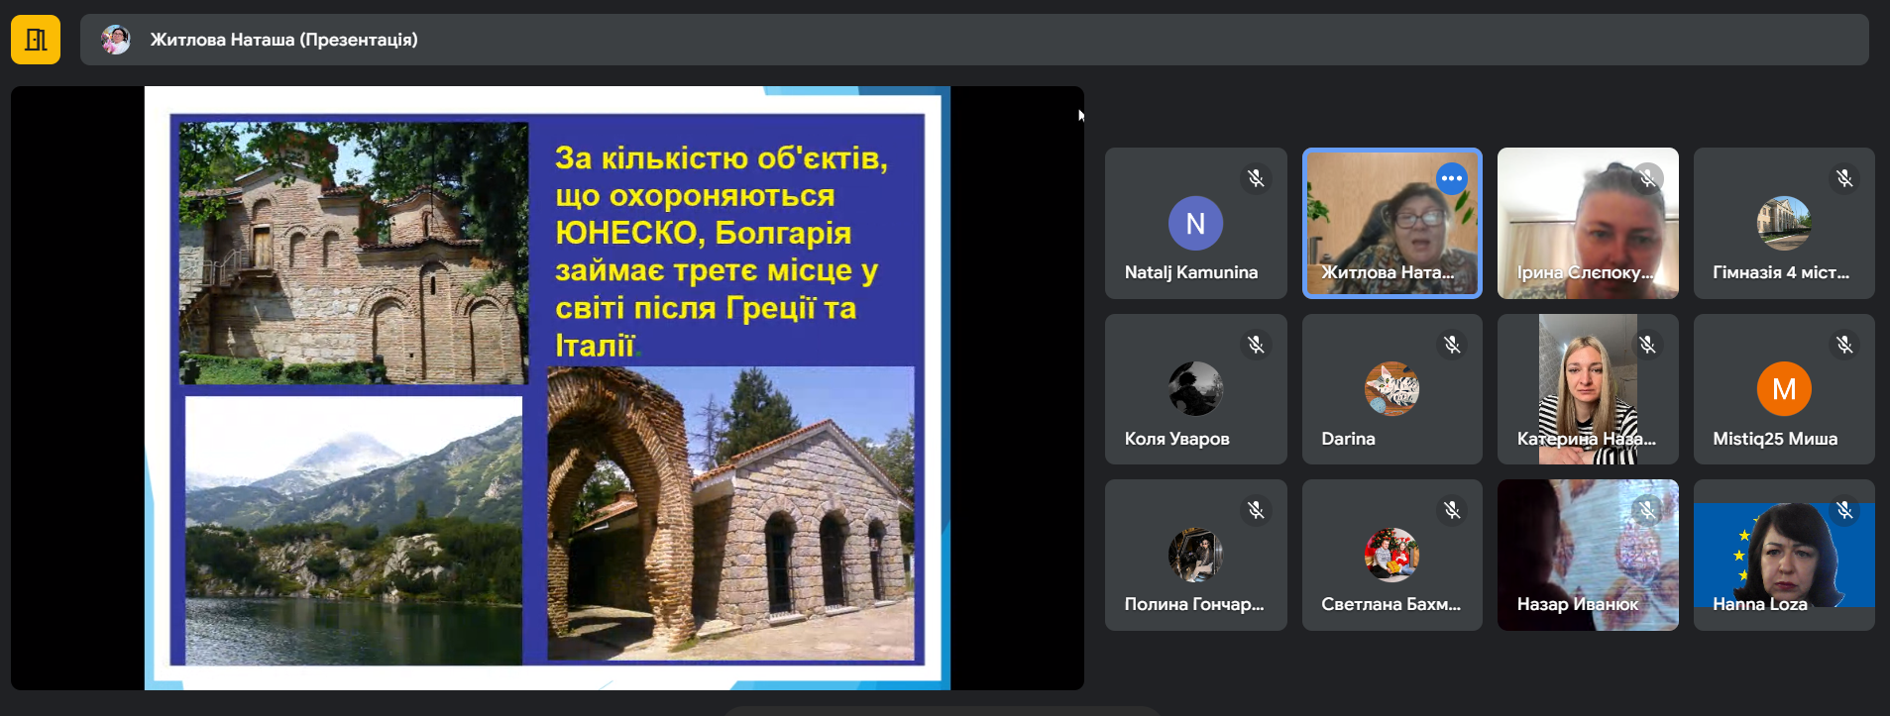
Task: Click muted mic icon on Hanna Loza tile
Action: pos(1843,510)
